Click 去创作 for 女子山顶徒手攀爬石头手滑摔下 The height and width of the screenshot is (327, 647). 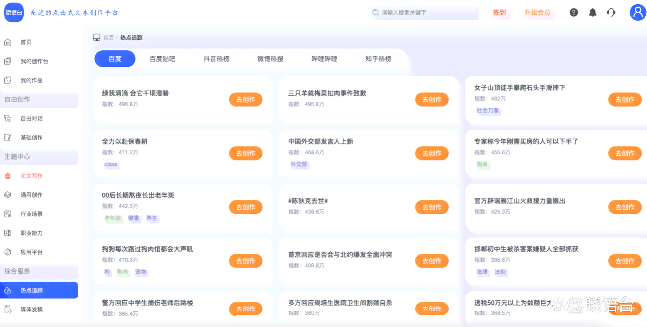[x=625, y=99]
